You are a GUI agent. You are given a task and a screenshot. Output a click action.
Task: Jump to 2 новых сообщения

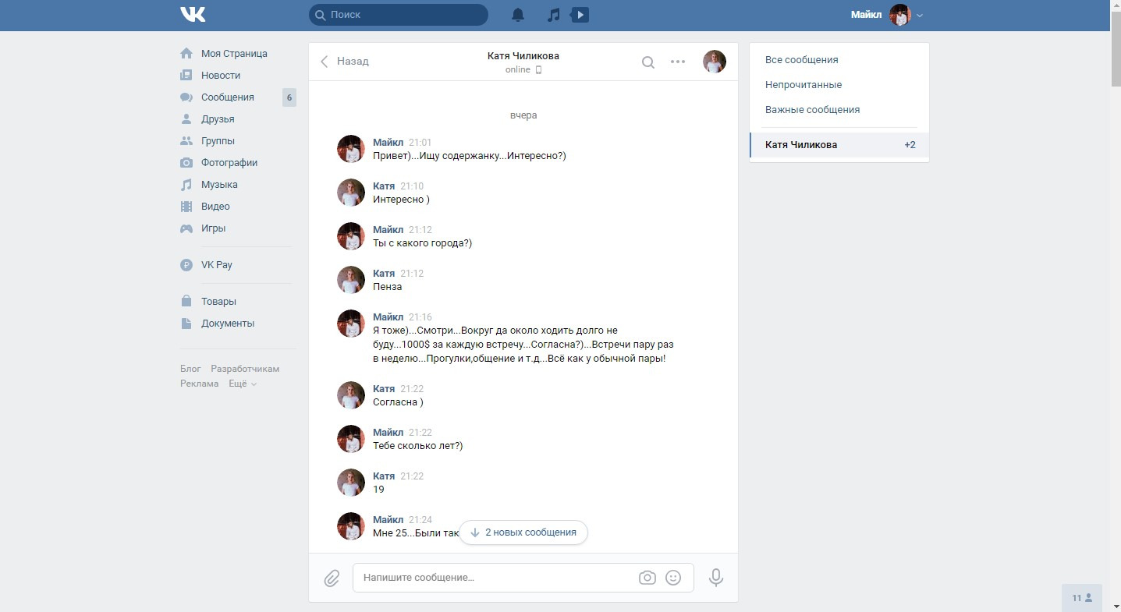523,532
